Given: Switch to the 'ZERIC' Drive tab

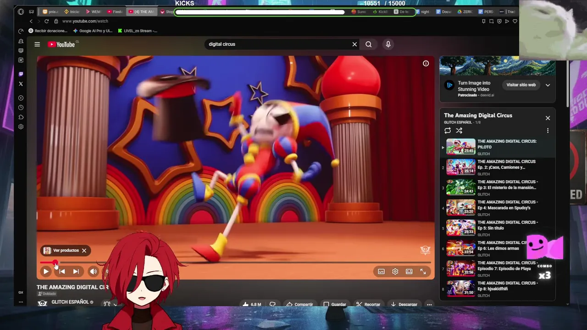Looking at the screenshot, I should [x=465, y=11].
